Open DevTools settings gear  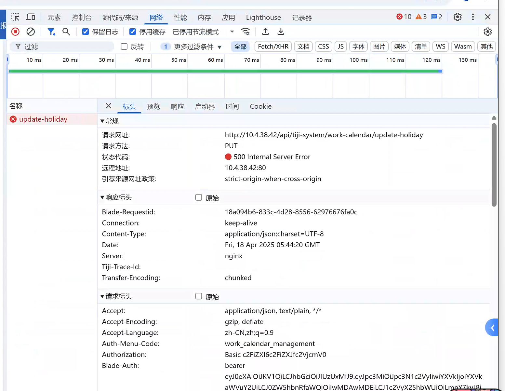[458, 17]
